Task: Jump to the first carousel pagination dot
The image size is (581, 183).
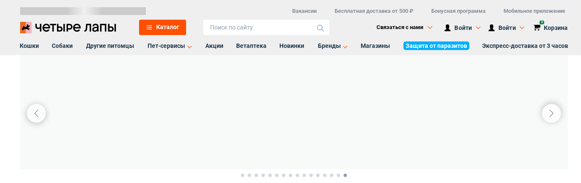Action: point(243,175)
